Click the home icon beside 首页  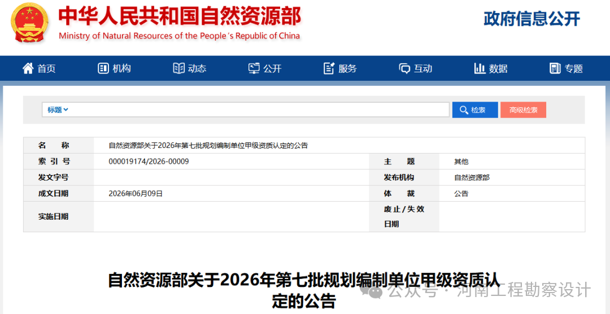(28, 68)
